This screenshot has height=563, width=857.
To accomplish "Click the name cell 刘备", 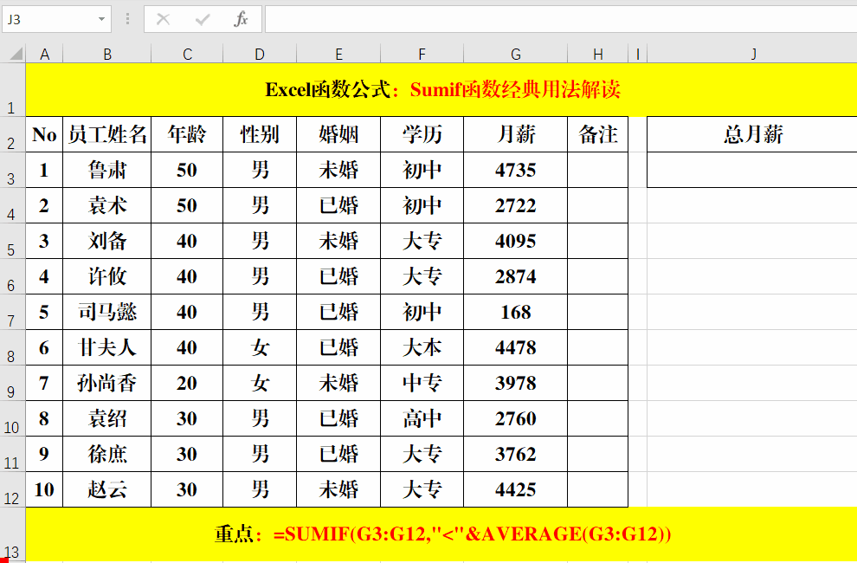I will coord(107,242).
